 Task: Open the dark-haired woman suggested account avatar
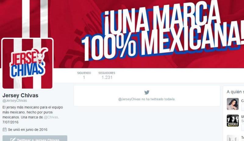click(233, 104)
